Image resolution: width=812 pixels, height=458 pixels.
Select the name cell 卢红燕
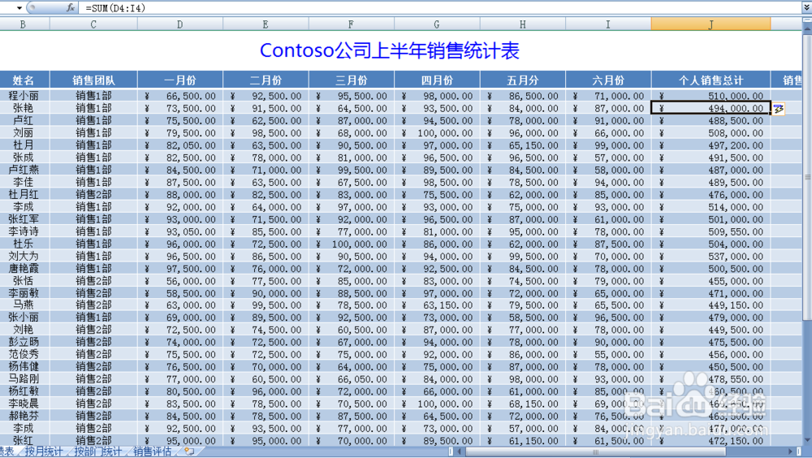coord(23,170)
